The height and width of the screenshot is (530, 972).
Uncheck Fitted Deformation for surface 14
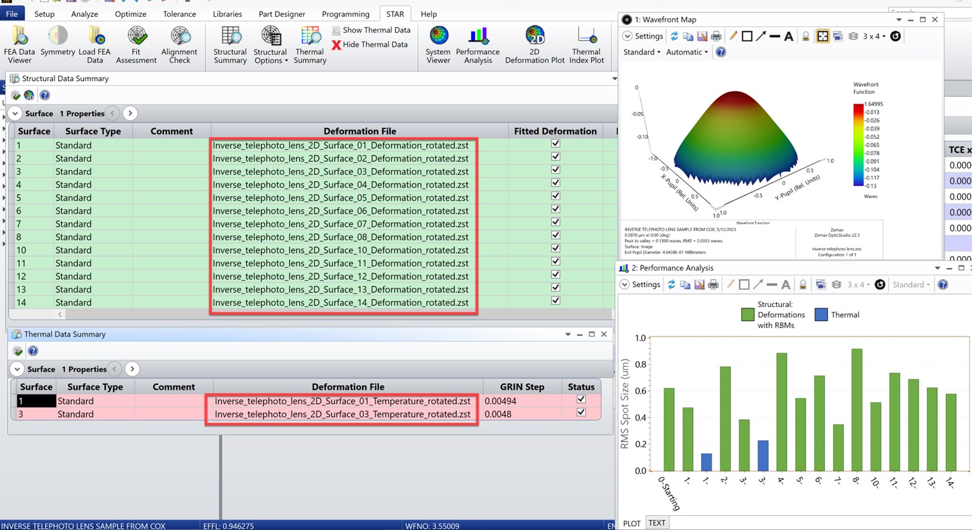pyautogui.click(x=555, y=301)
